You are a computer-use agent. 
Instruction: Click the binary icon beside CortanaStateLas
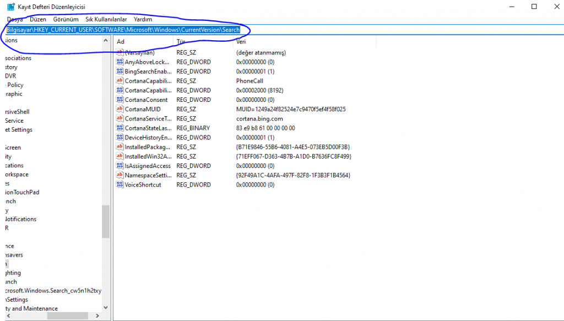coord(120,128)
